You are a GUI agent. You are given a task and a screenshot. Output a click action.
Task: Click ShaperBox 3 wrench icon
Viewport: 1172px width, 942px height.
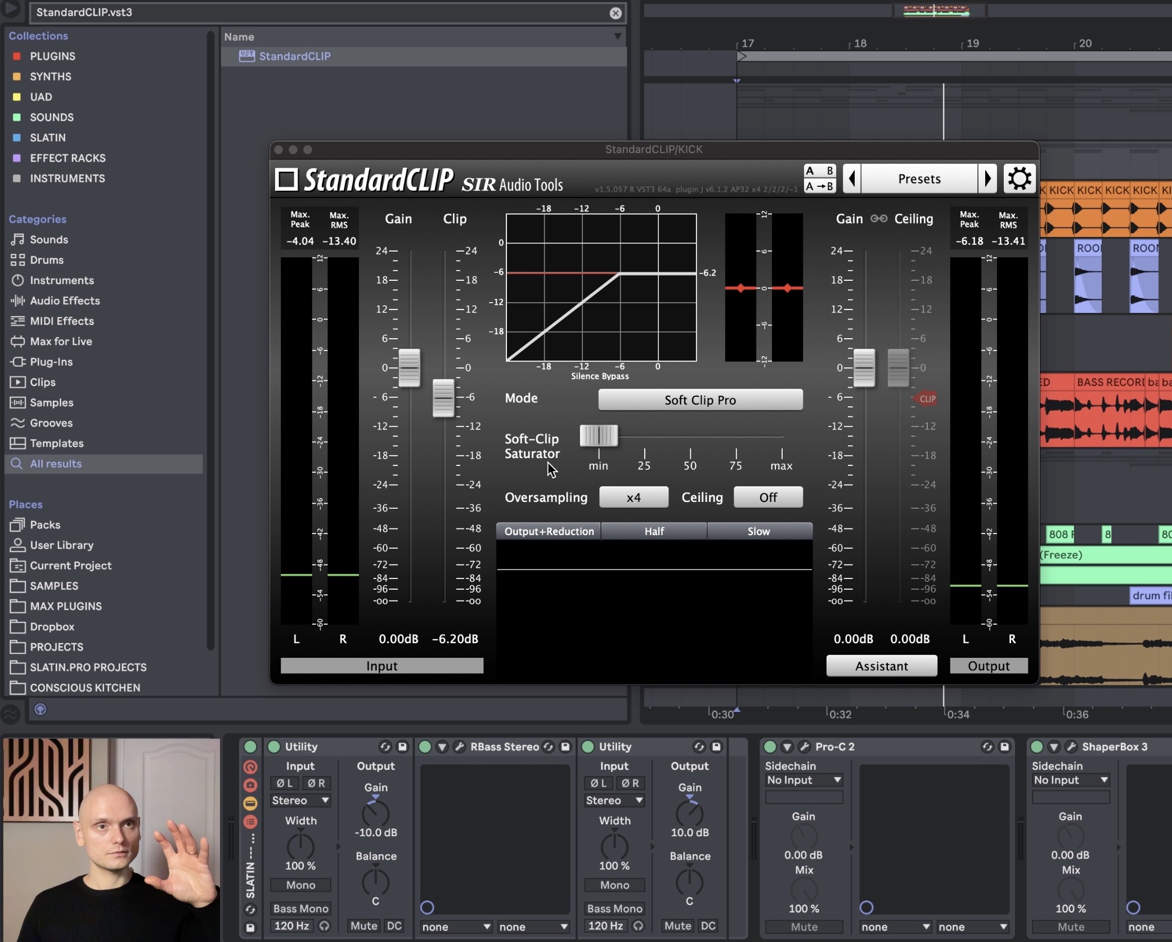pyautogui.click(x=1071, y=747)
